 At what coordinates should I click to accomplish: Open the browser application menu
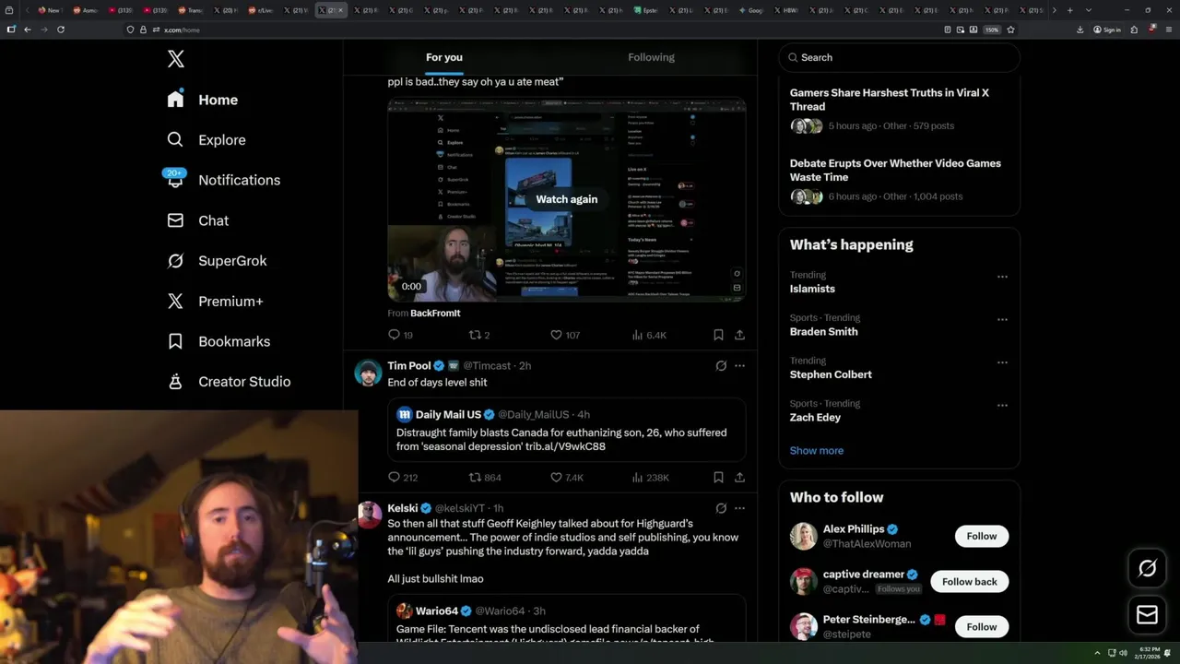(1167, 30)
